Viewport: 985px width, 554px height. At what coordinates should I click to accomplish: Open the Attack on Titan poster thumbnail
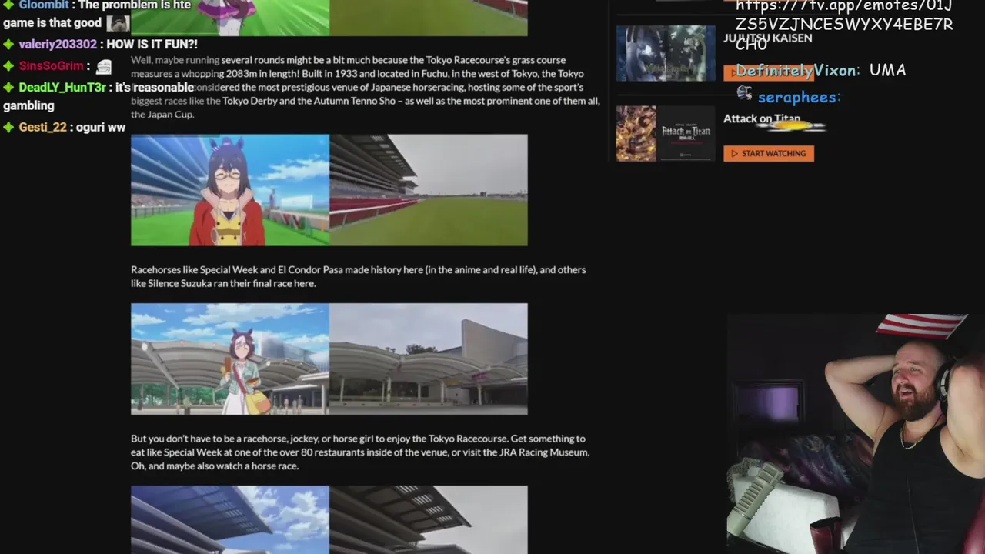coord(665,133)
